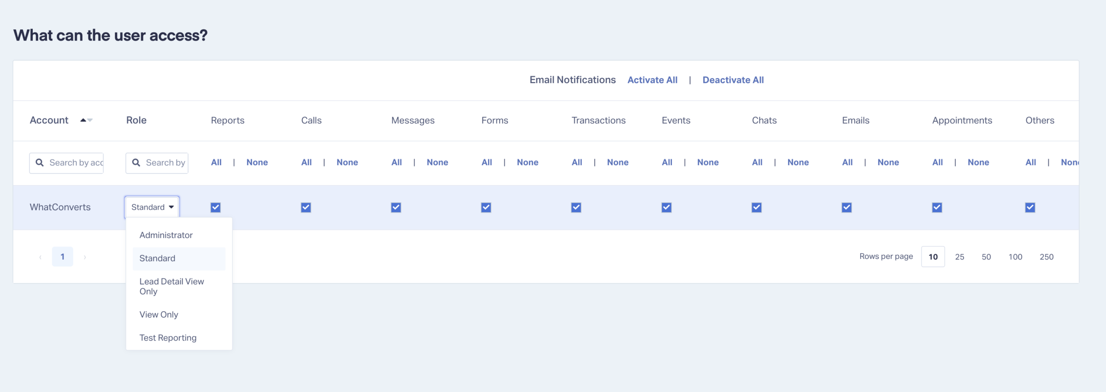The width and height of the screenshot is (1106, 392).
Task: Set rows per page to 100
Action: coord(1015,257)
